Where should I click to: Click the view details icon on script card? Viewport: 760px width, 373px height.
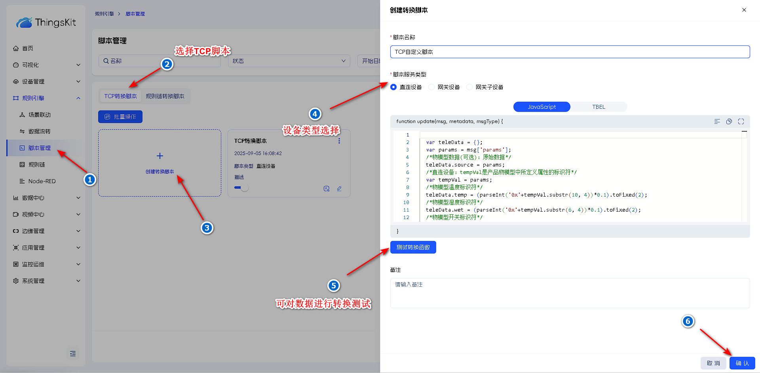click(x=327, y=189)
